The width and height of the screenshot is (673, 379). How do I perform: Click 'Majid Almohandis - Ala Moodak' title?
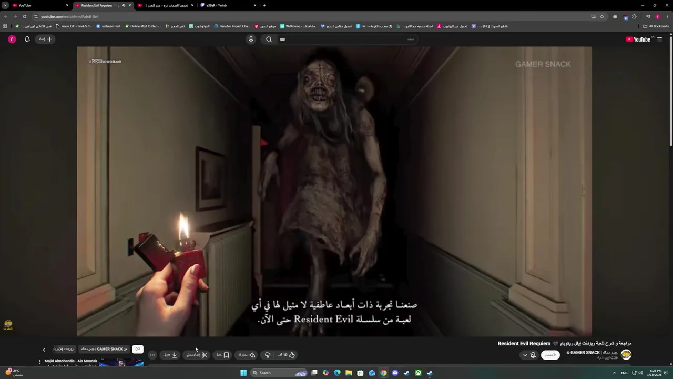pos(71,361)
